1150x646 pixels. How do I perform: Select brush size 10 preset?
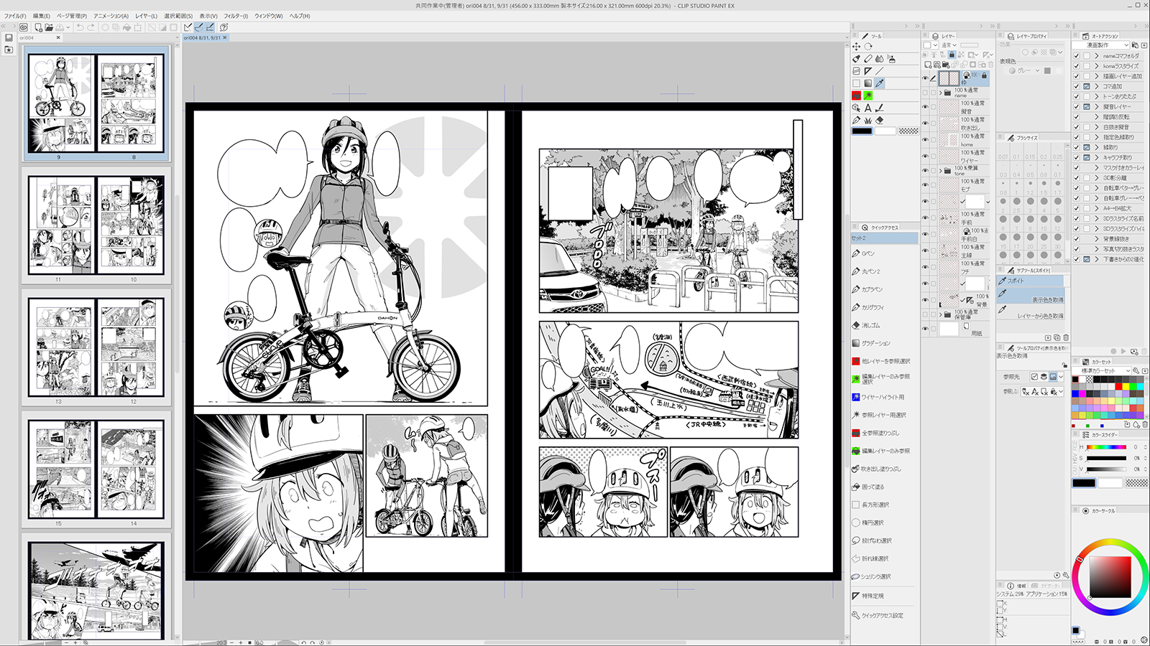1044,223
